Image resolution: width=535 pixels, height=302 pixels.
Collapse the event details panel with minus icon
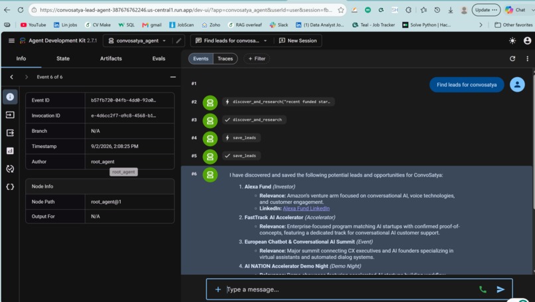(173, 77)
